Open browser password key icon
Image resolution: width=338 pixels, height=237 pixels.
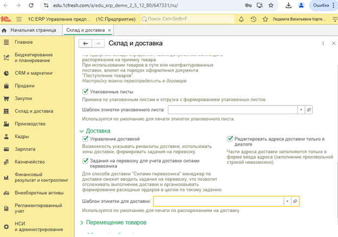coord(248,5)
